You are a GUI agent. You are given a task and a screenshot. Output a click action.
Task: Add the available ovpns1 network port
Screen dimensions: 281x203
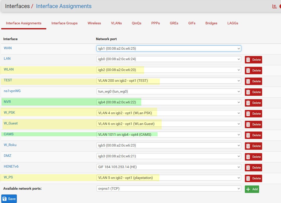[252, 189]
